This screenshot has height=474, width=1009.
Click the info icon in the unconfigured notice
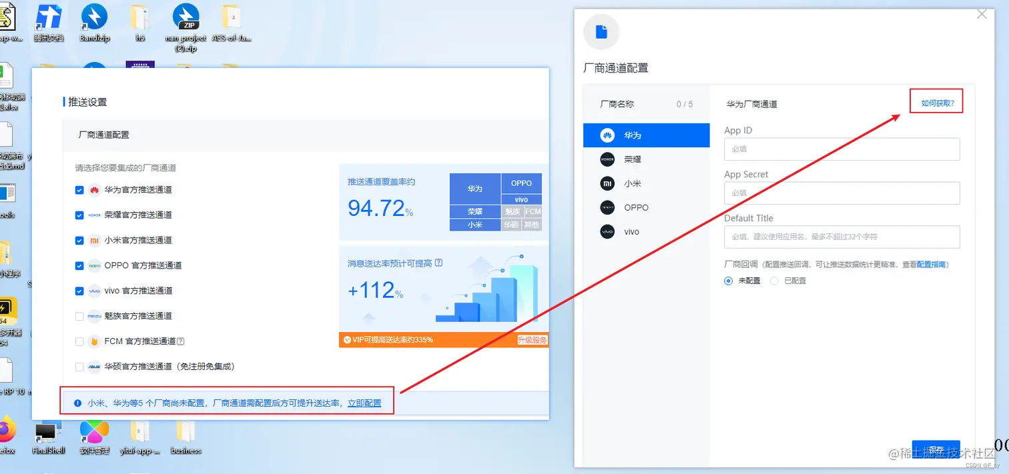tap(77, 403)
